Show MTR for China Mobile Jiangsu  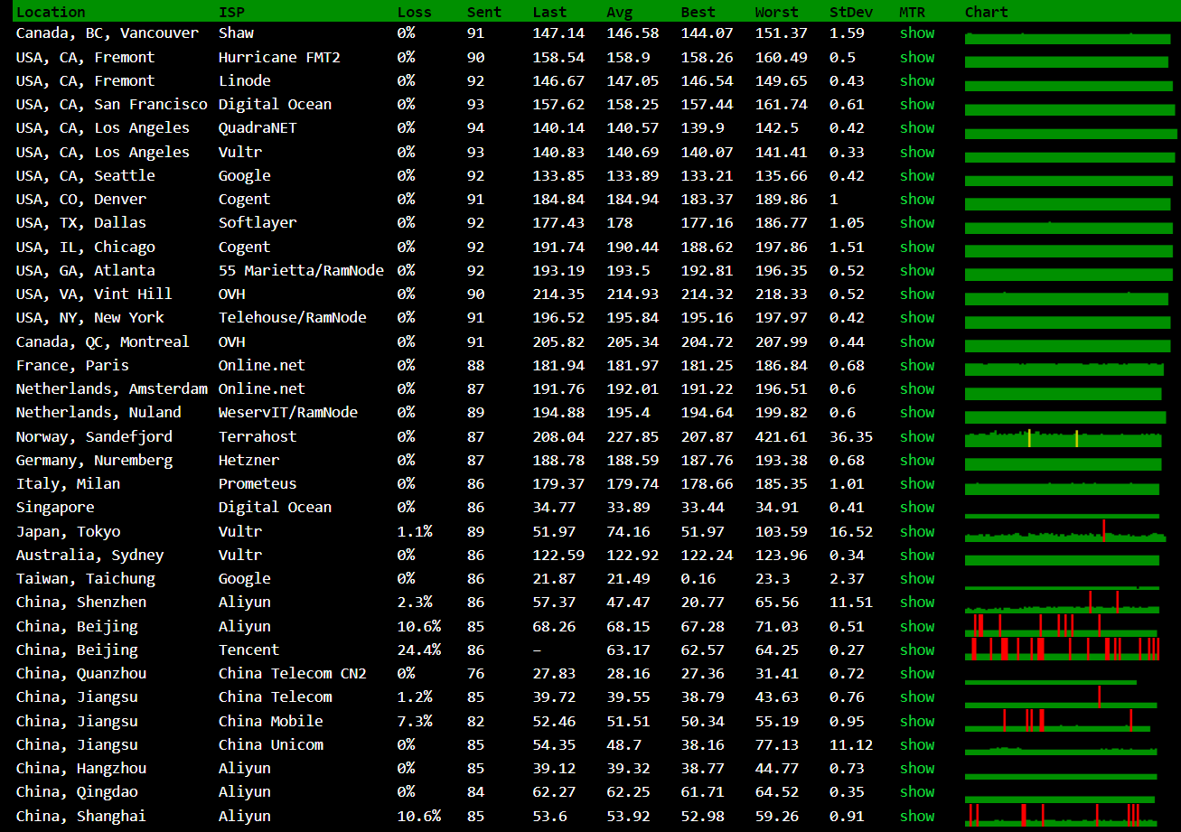click(x=917, y=721)
